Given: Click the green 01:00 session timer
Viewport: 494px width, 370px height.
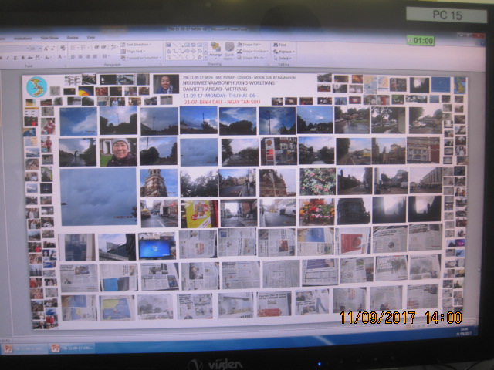Looking at the screenshot, I should point(421,41).
